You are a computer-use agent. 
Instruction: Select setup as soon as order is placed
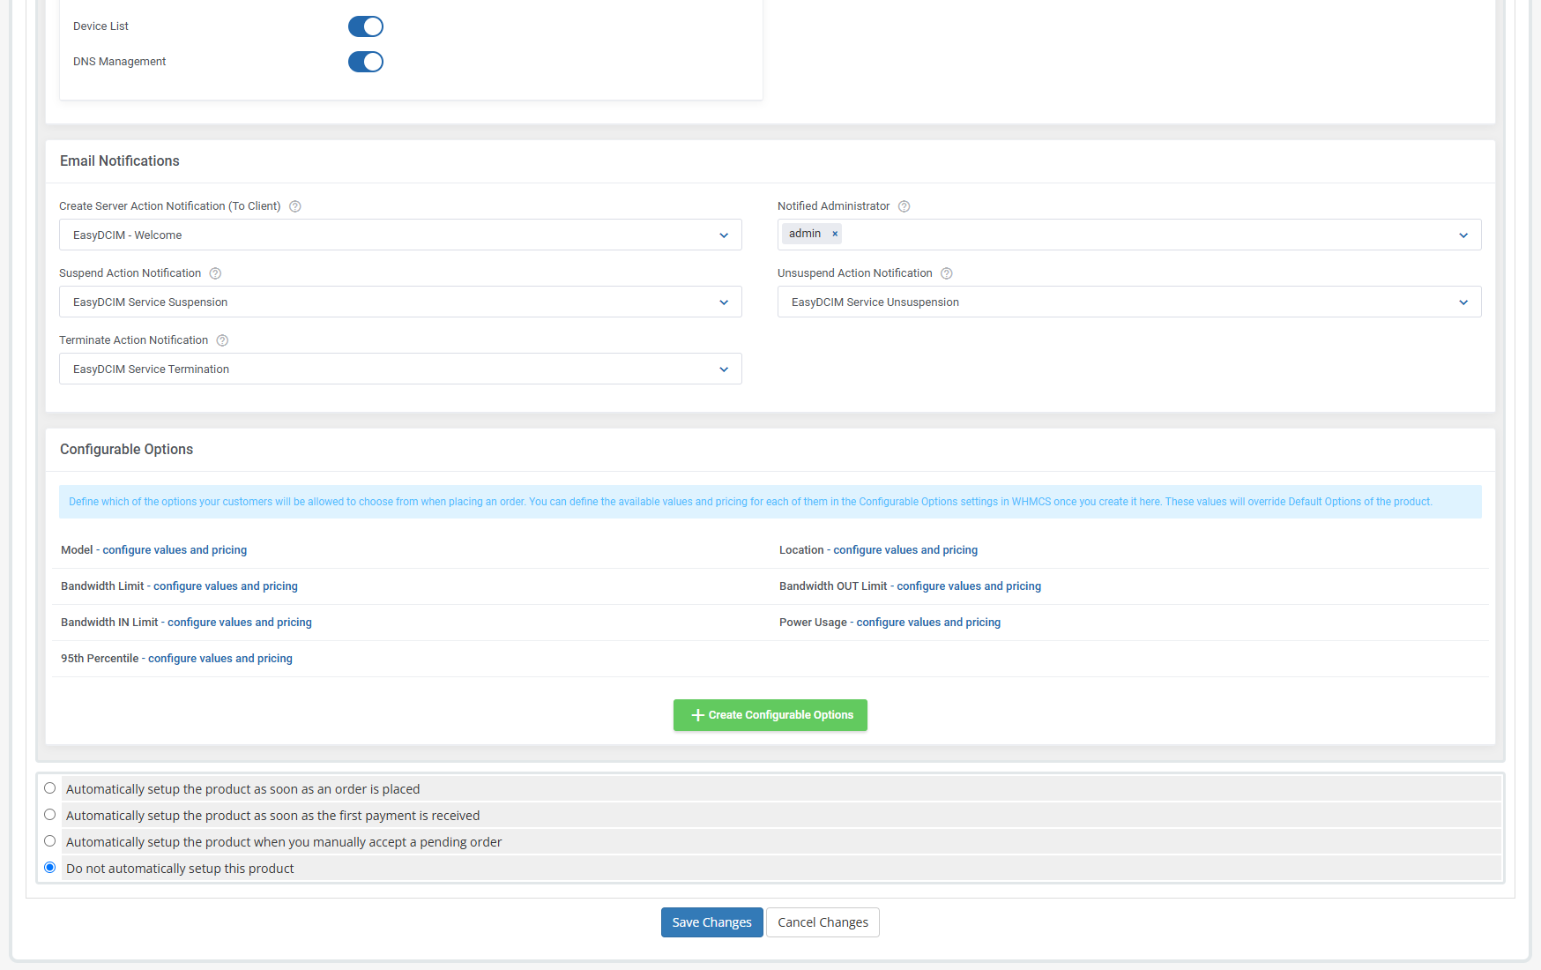(x=50, y=788)
